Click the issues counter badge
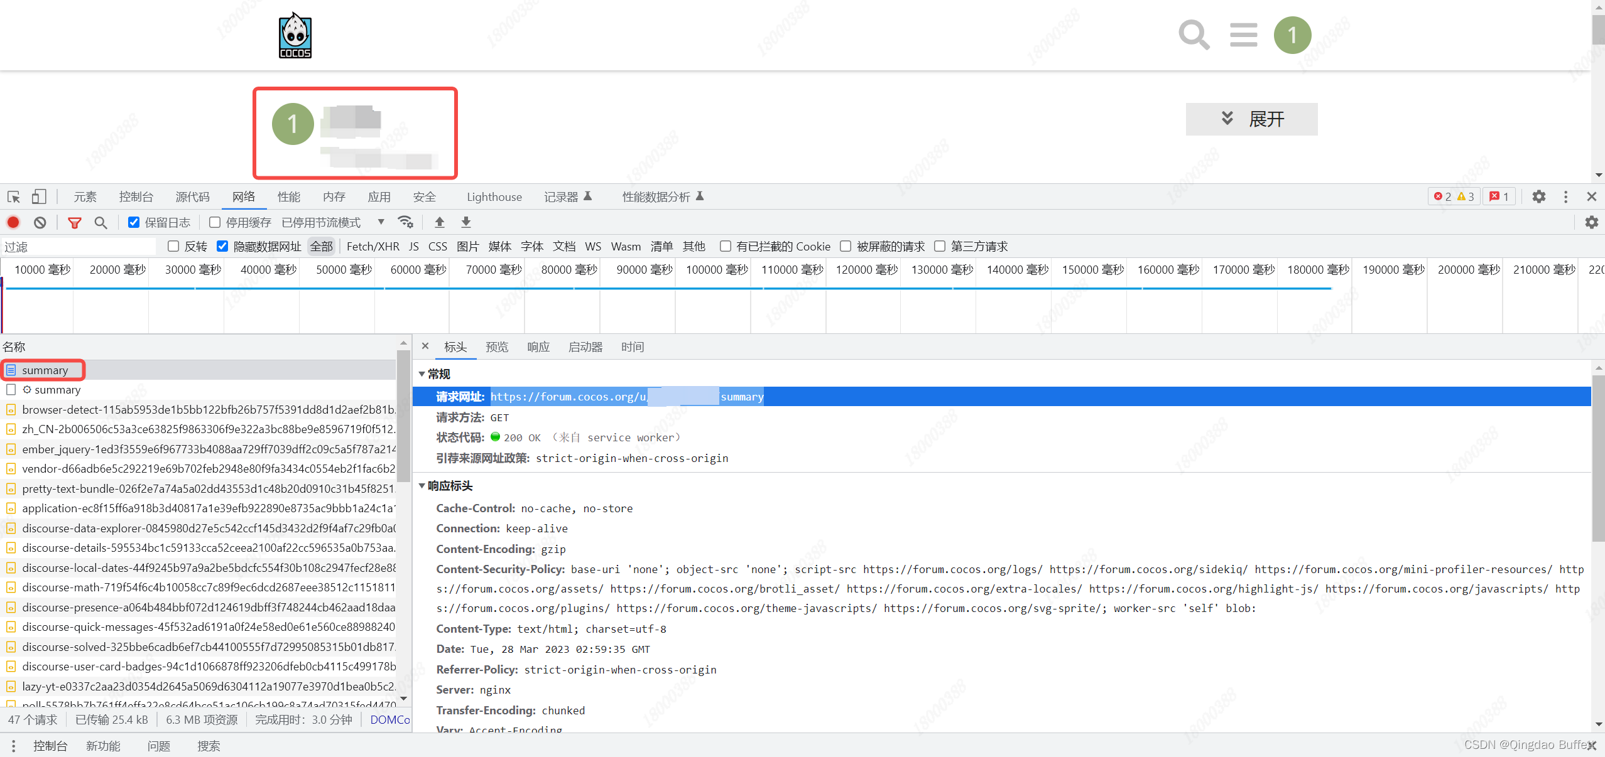This screenshot has width=1605, height=757. (1499, 196)
